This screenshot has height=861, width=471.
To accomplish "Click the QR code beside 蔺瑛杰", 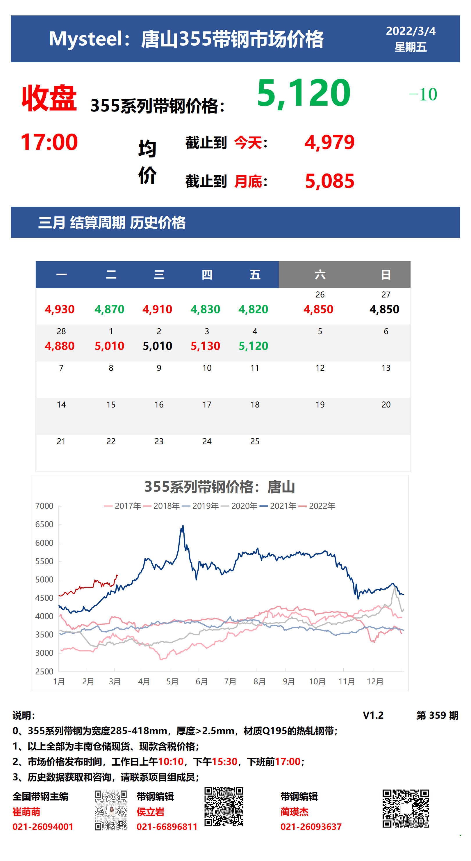I will (x=406, y=809).
